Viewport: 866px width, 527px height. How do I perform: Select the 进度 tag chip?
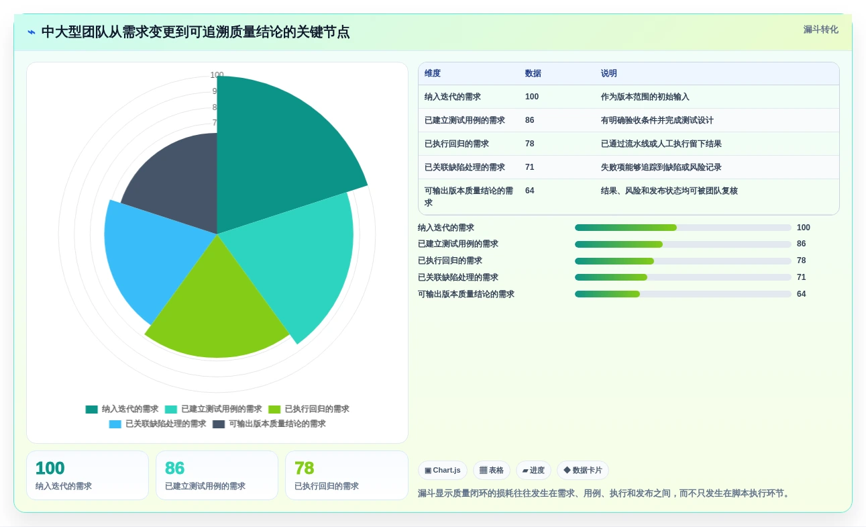tap(533, 471)
